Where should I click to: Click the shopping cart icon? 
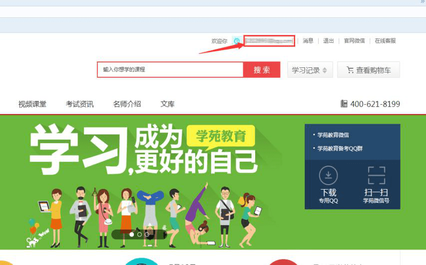[350, 70]
